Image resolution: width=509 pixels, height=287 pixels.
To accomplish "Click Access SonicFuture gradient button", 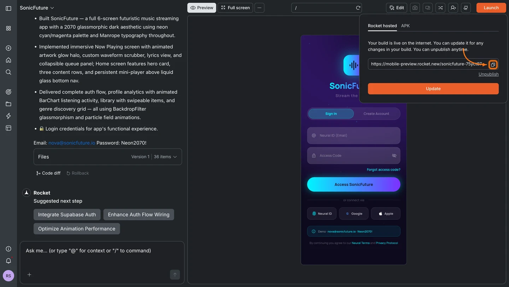I will click(x=354, y=184).
